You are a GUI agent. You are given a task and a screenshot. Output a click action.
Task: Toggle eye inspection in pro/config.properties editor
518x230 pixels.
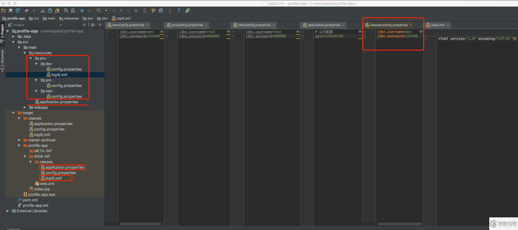coord(228,32)
